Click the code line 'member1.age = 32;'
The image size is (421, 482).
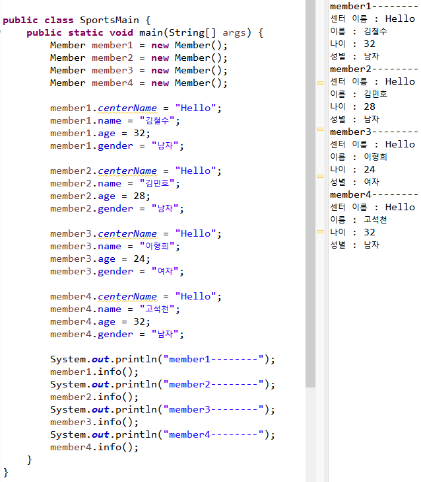click(100, 134)
